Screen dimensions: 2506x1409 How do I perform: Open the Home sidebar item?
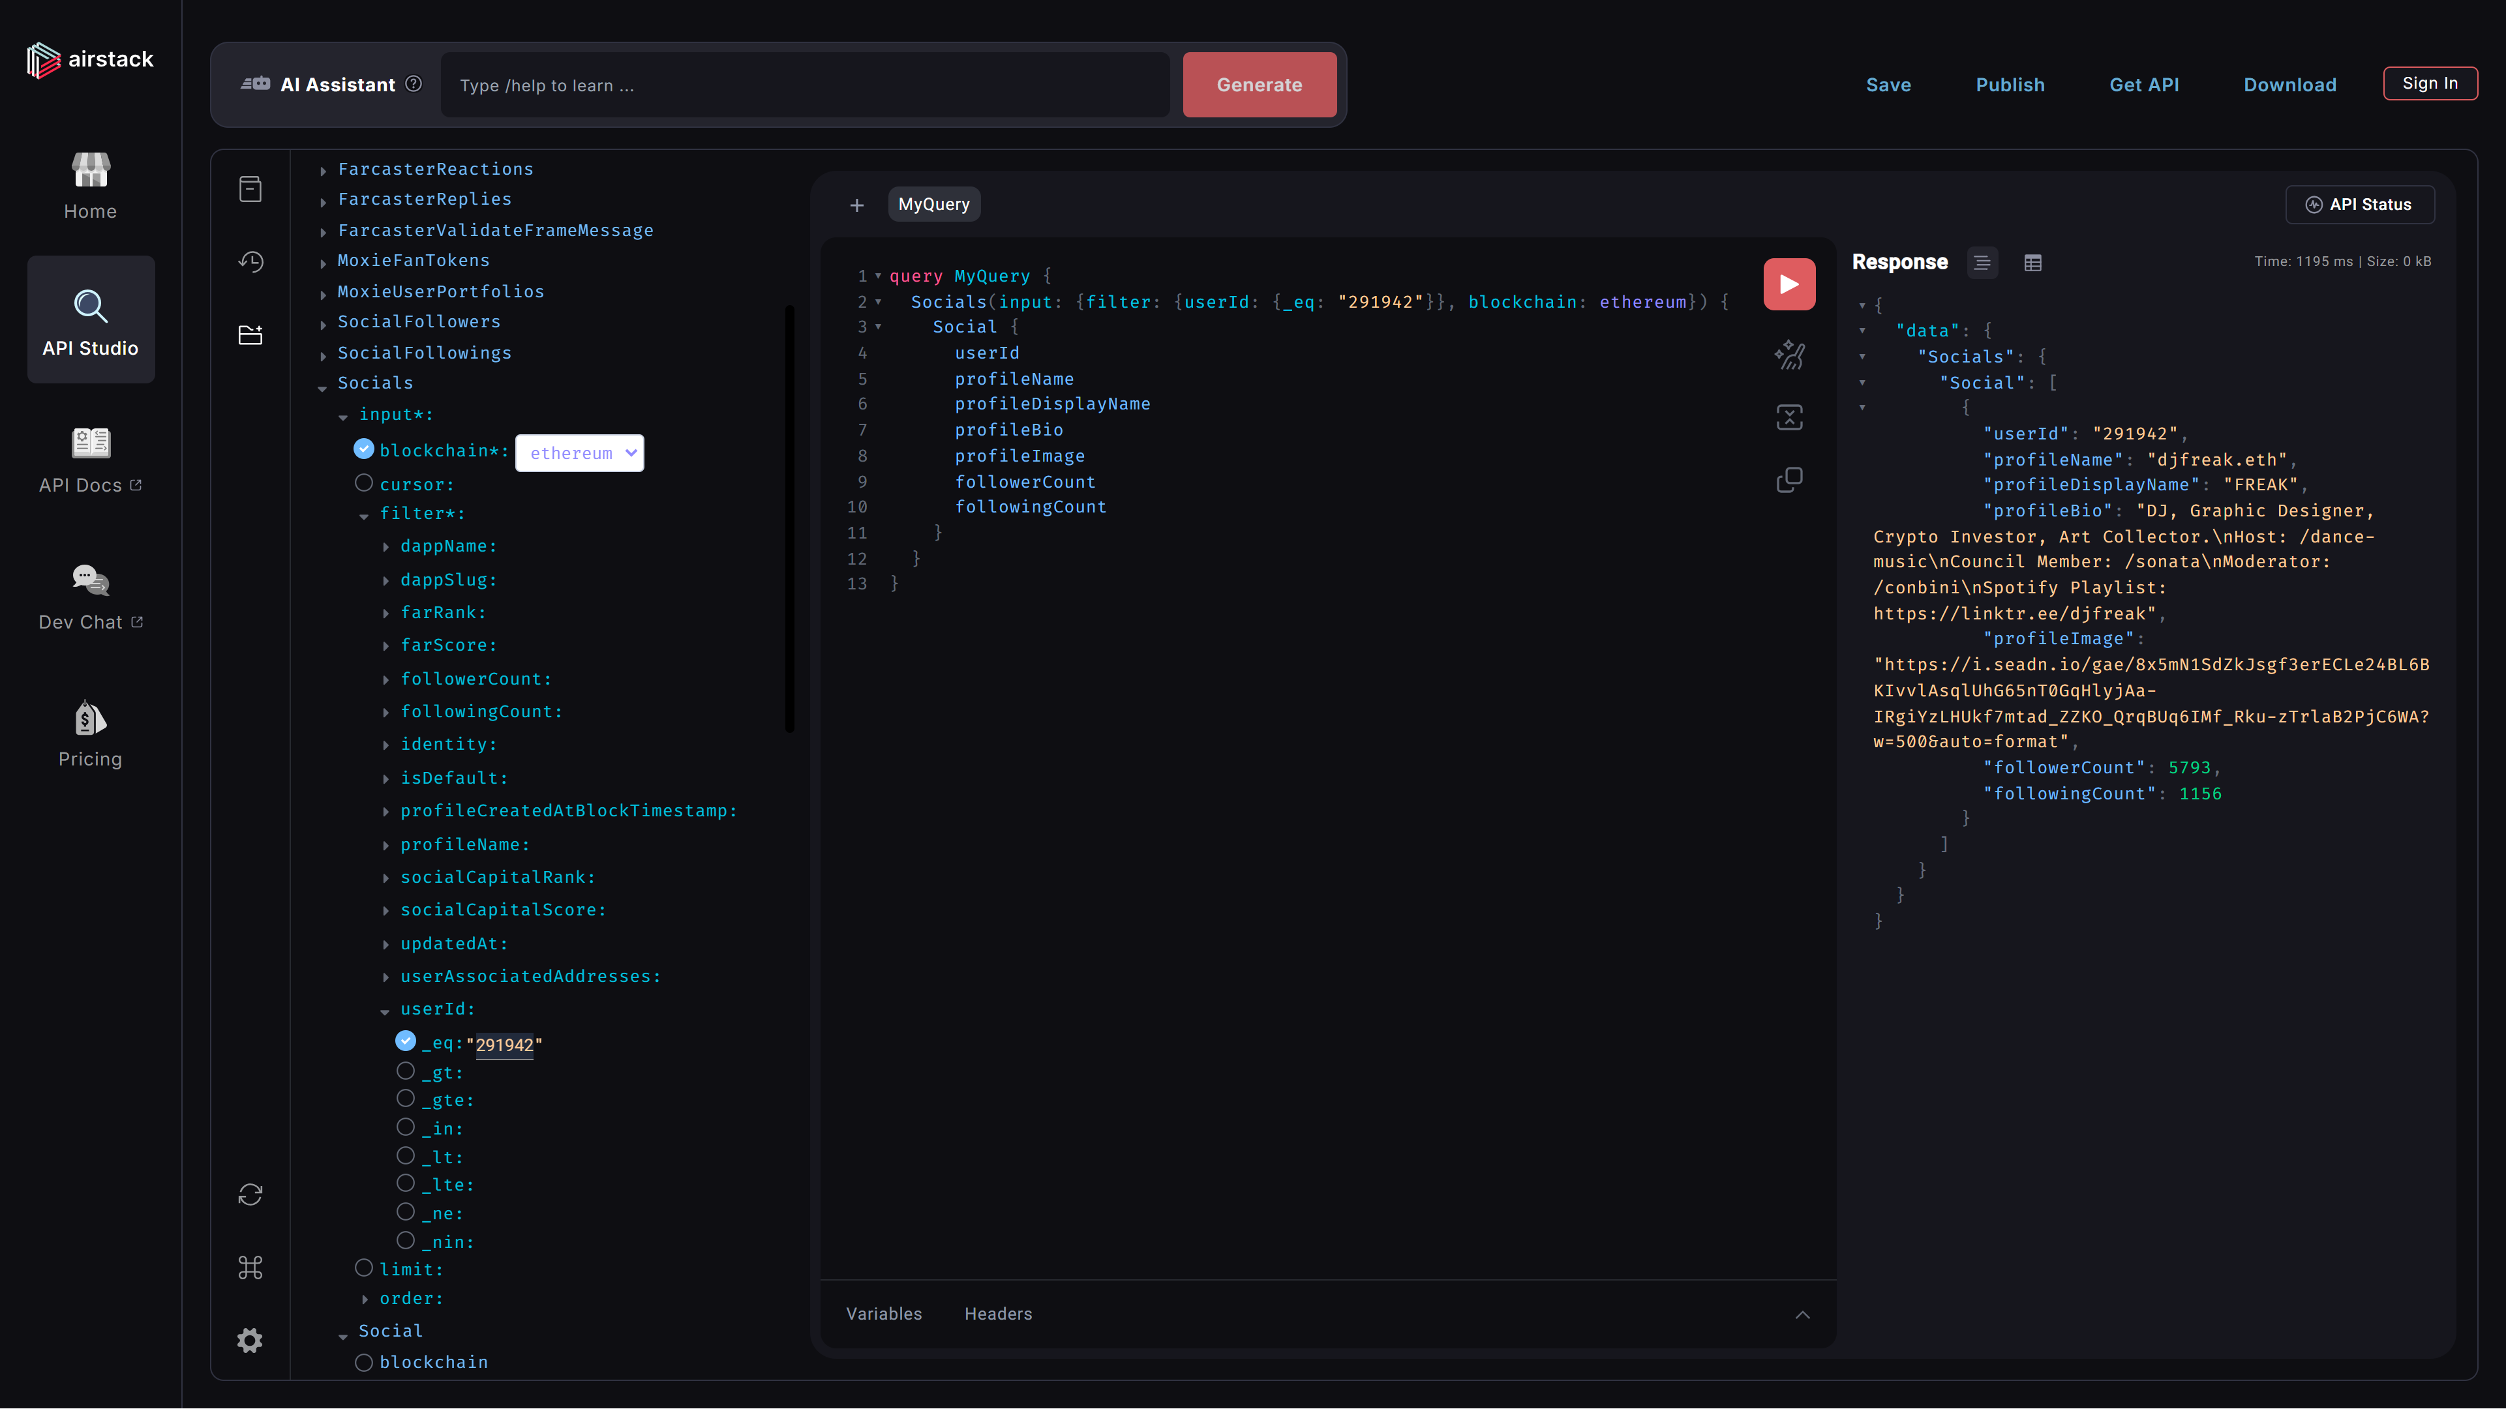click(x=91, y=186)
